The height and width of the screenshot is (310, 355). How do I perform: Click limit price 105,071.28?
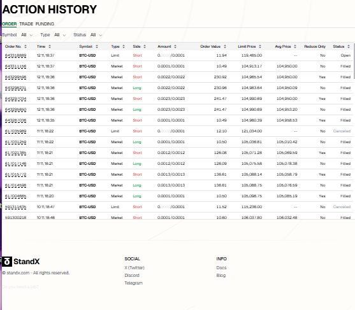click(x=252, y=153)
